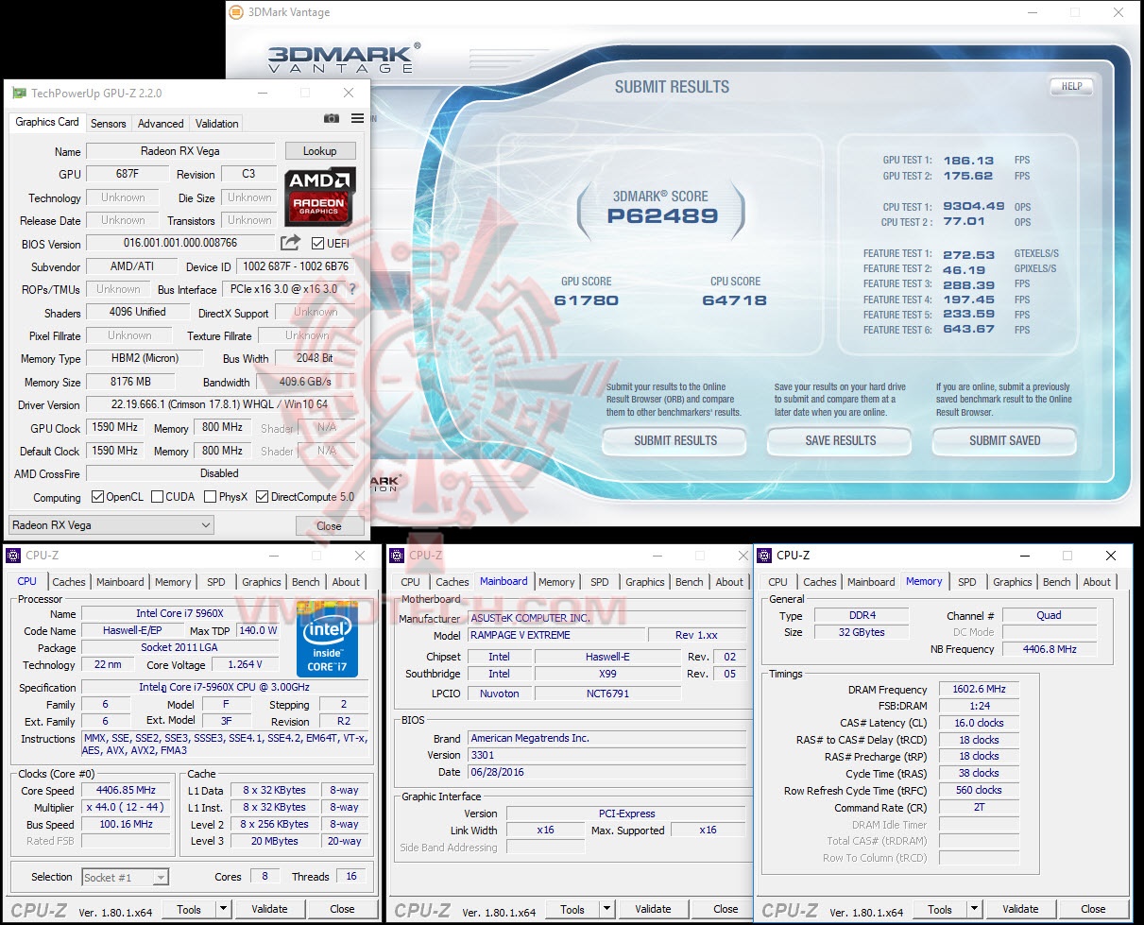This screenshot has height=925, width=1144.
Task: Open SPD tab in left CPU-Z window
Action: [x=216, y=582]
